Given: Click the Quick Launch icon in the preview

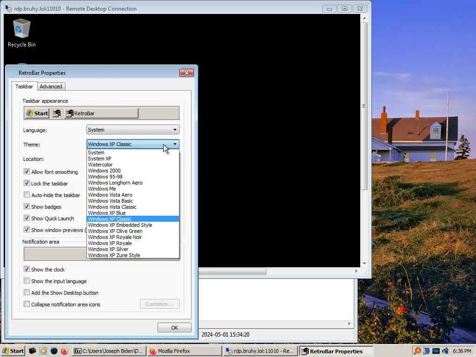Looking at the screenshot, I should point(57,113).
